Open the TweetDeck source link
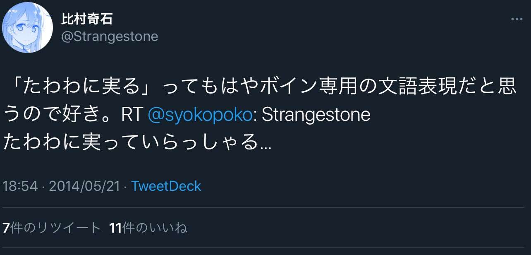 (166, 186)
